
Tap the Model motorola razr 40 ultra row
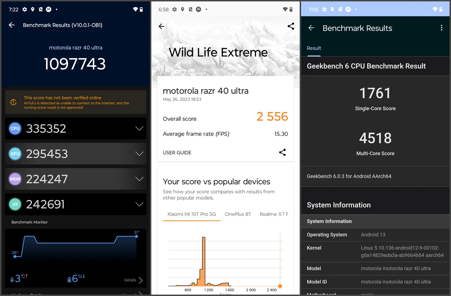pos(375,268)
